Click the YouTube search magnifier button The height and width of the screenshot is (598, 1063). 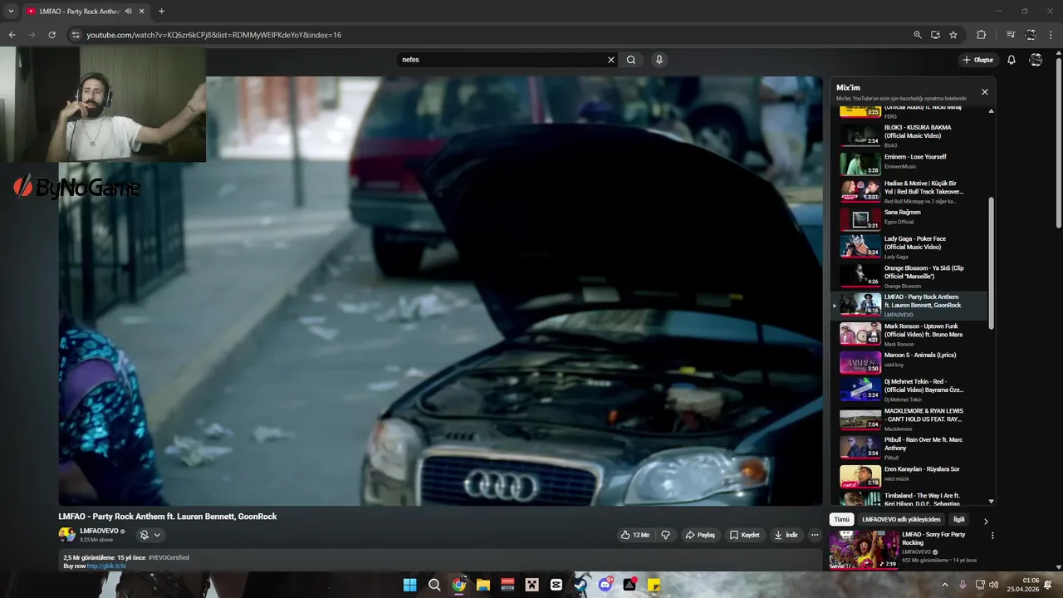pos(631,60)
